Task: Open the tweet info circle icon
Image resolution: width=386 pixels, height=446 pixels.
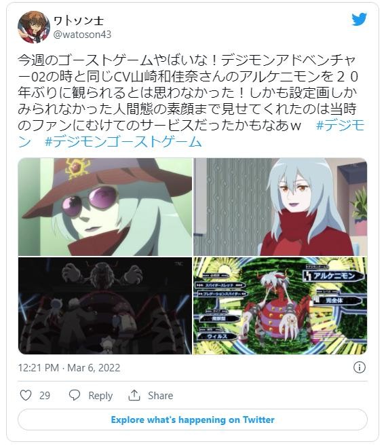Action: tap(360, 367)
